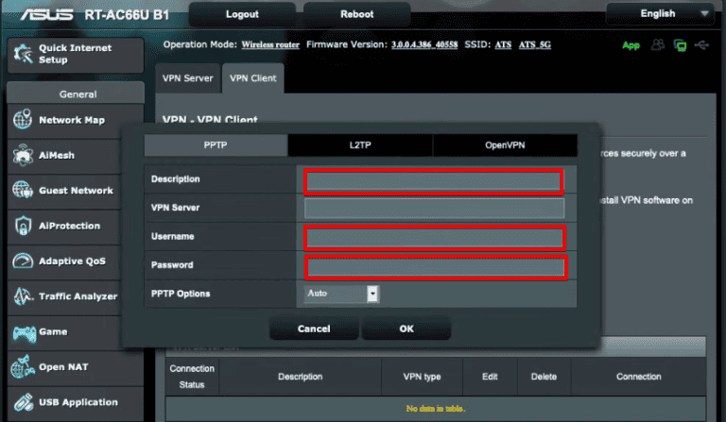Open the ATS_5G SSID link
This screenshot has height=422, width=726.
point(535,44)
